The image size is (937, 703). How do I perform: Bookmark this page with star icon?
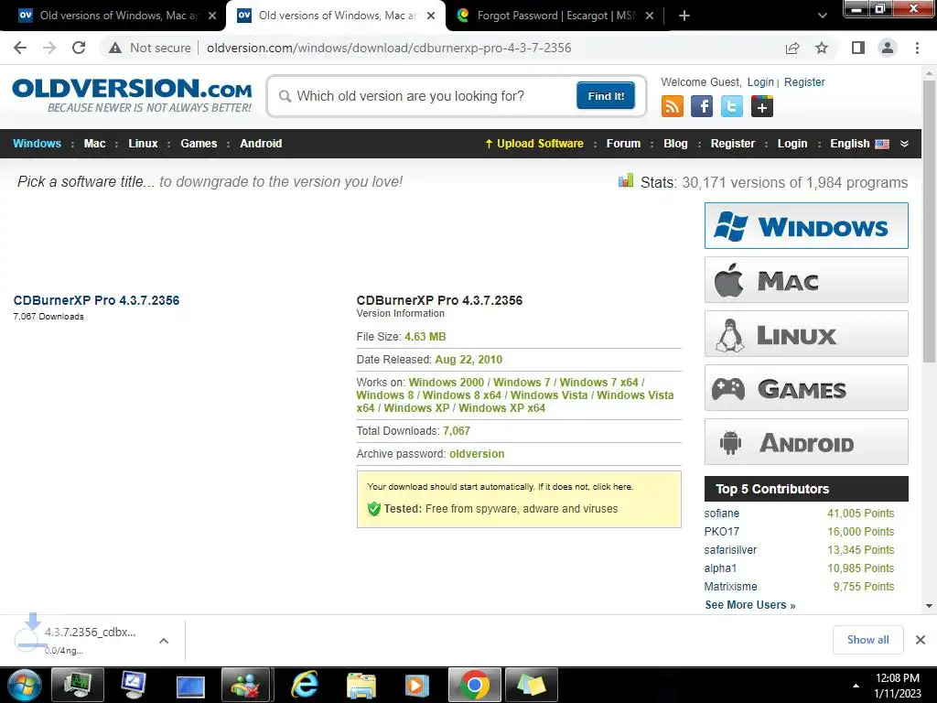pos(822,48)
